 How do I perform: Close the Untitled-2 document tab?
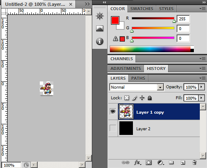coord(71,4)
